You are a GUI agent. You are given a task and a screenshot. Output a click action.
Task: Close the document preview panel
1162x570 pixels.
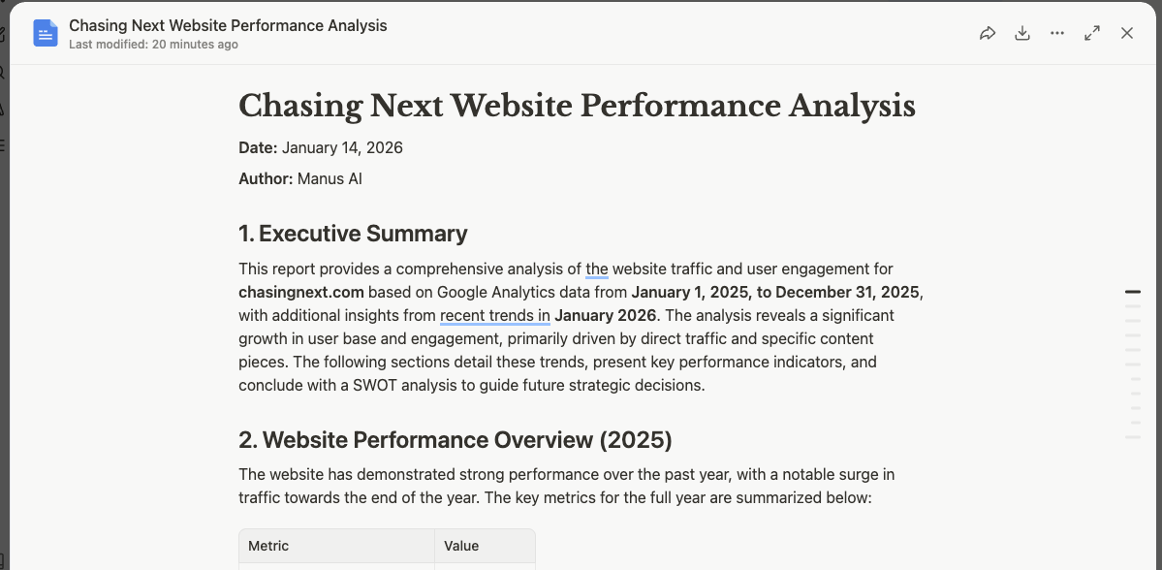tap(1127, 33)
